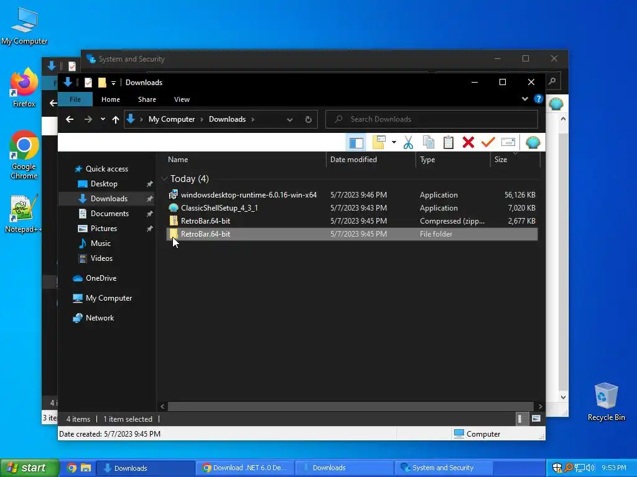Open the Start menu
This screenshot has width=637, height=477.
click(30, 468)
